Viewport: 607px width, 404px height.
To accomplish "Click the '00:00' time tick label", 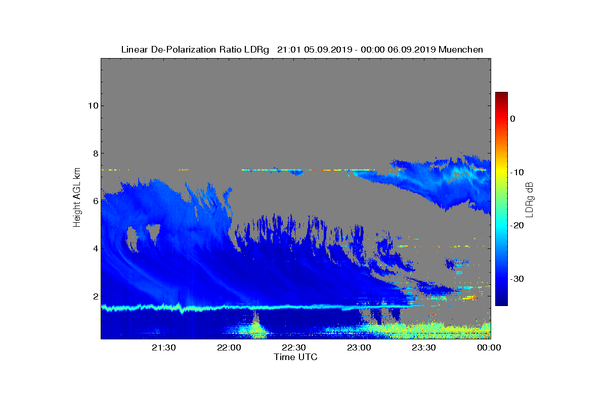I will 489,347.
